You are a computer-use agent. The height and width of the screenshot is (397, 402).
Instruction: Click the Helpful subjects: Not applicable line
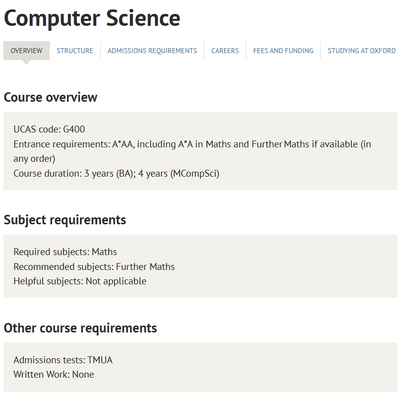click(x=80, y=281)
